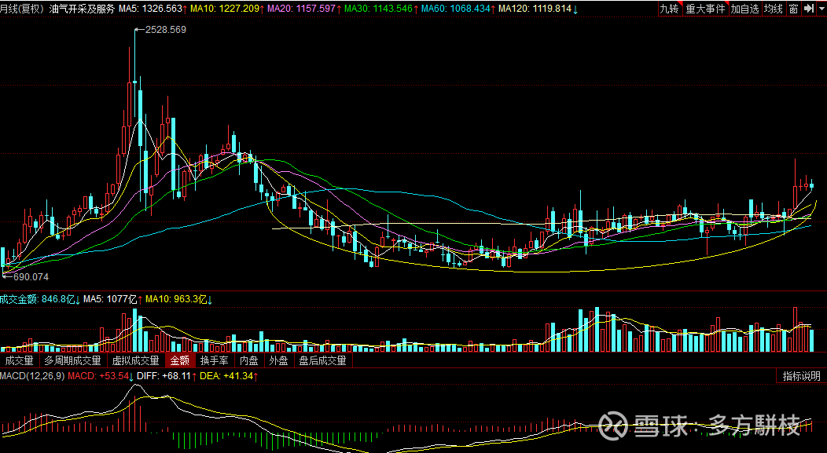Click the 690.074 low price label
The image size is (827, 453).
coord(31,276)
